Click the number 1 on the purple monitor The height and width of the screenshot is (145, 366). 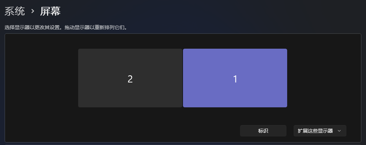coord(235,79)
